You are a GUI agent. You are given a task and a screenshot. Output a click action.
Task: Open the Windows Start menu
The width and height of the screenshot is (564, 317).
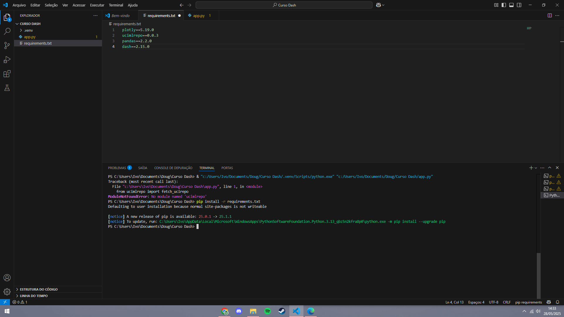7,311
